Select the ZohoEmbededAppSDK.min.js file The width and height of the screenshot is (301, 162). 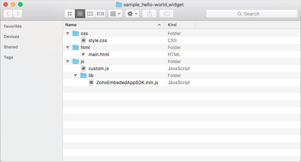[127, 83]
